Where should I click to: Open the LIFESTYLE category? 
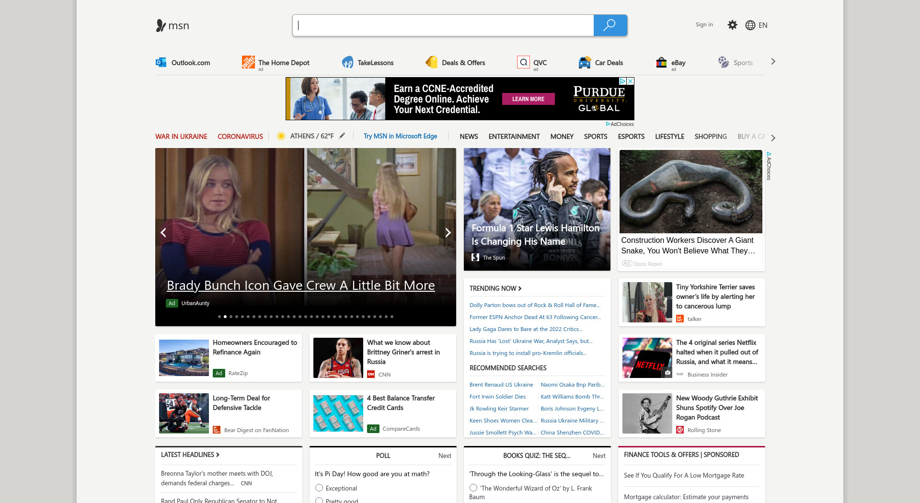[x=669, y=136]
